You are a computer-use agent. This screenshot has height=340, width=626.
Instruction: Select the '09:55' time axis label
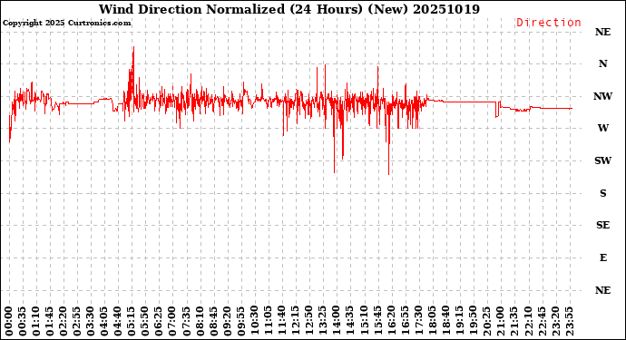click(240, 322)
